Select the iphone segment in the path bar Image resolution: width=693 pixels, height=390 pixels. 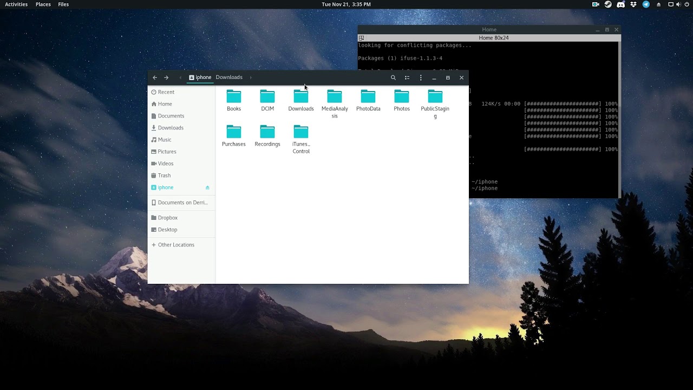(x=200, y=77)
